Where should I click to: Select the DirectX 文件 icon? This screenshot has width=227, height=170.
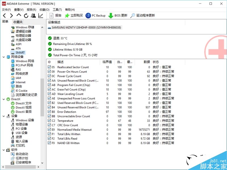[x=13, y=103]
